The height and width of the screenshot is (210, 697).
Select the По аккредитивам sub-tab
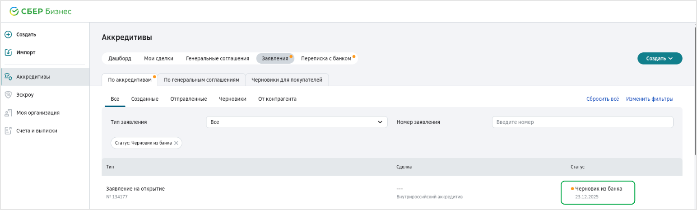[x=130, y=80]
